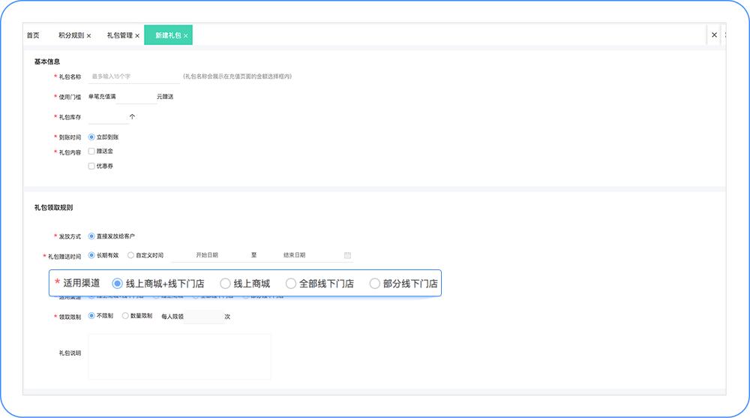The image size is (750, 418).
Task: Switch to the 首页 tab
Action: [33, 35]
